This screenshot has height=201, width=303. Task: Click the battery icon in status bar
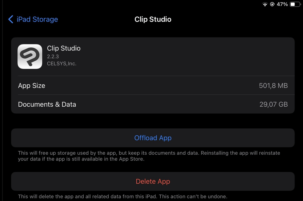point(295,4)
